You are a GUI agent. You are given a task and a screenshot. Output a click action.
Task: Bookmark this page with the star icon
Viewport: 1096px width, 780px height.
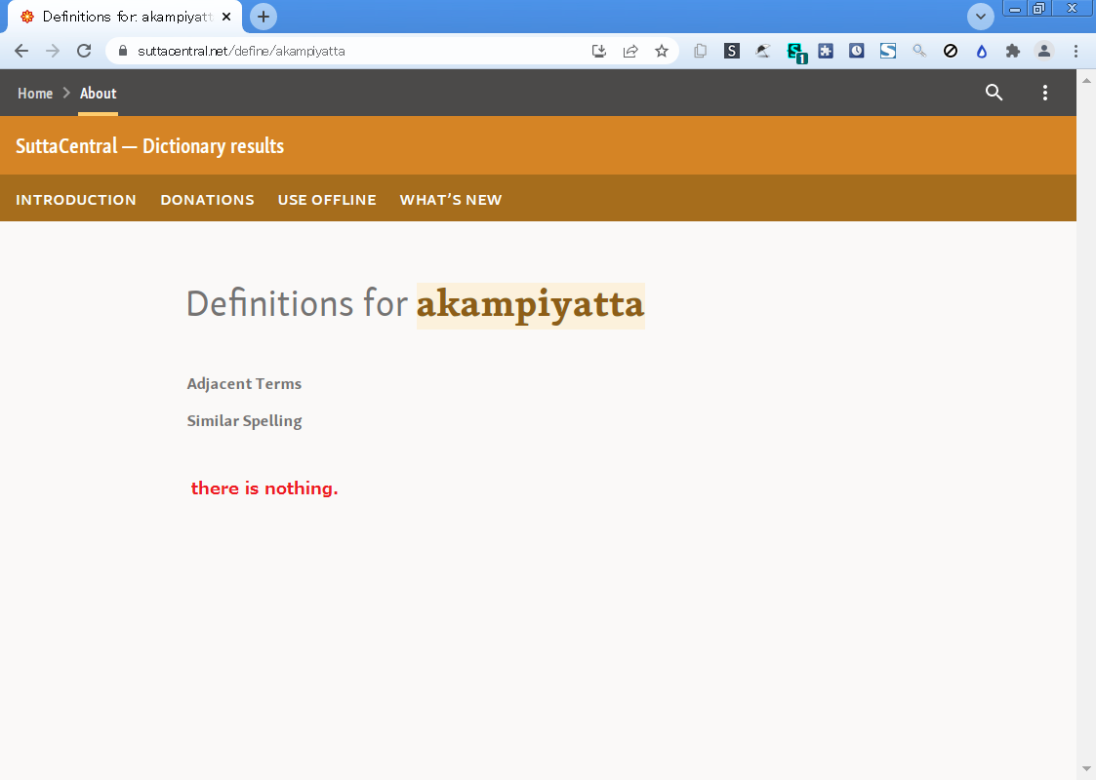click(662, 51)
